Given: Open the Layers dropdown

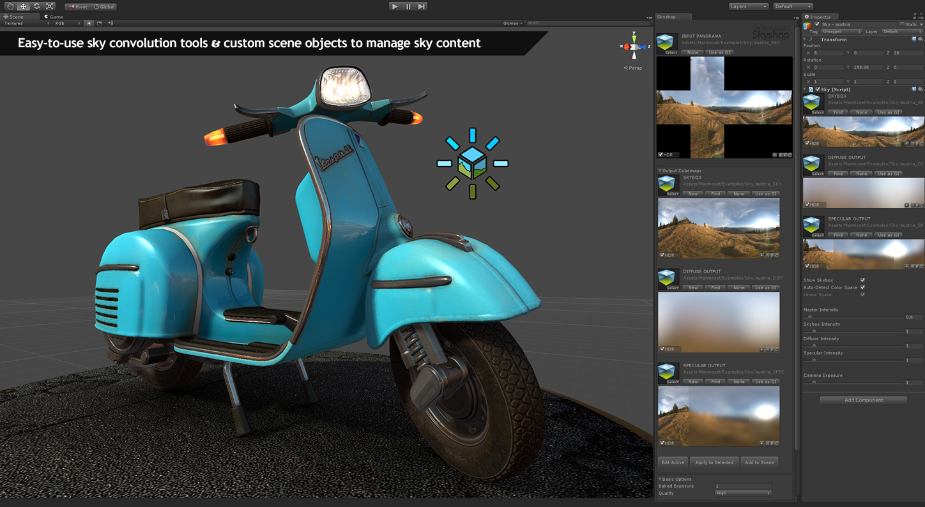Looking at the screenshot, I should pyautogui.click(x=749, y=6).
